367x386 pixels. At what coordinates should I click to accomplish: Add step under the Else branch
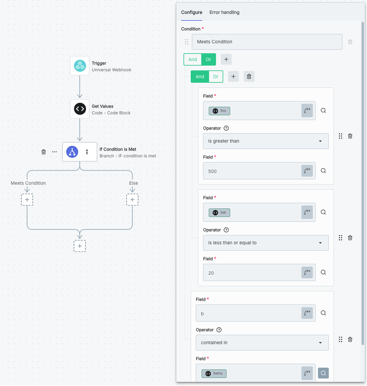point(132,200)
